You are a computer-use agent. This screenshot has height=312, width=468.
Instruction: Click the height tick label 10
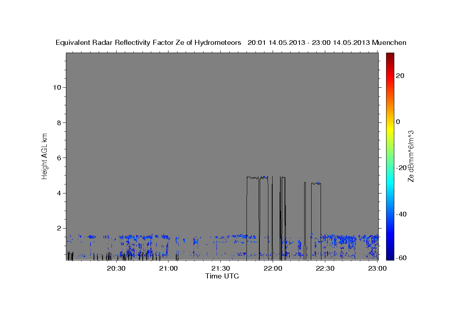coord(57,87)
